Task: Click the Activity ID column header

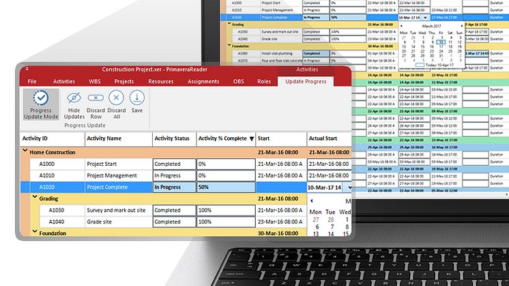Action: [x=53, y=139]
